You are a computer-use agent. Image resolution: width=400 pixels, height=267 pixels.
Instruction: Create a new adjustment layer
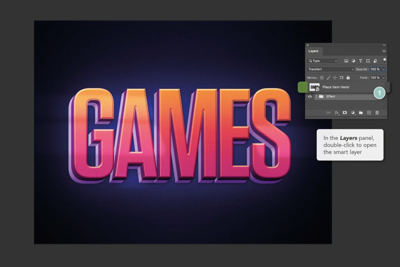[353, 113]
